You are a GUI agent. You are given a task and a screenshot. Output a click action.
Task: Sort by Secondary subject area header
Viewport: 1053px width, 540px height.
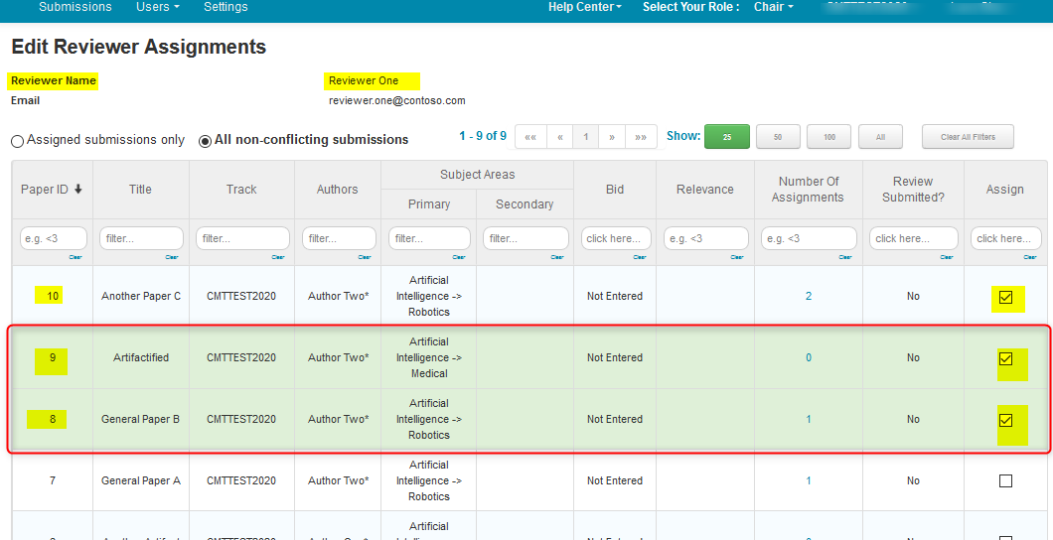[x=525, y=203]
